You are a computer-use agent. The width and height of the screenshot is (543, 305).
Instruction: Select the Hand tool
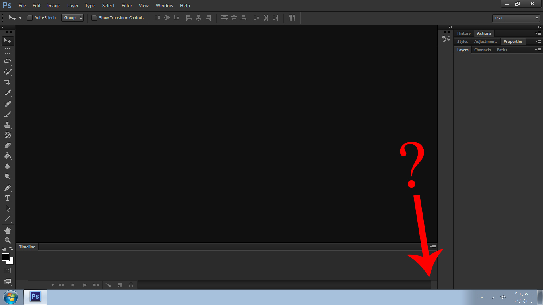tap(8, 230)
